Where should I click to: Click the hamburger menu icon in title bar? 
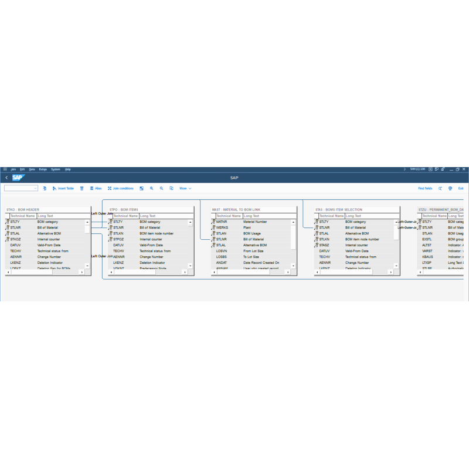click(x=5, y=169)
